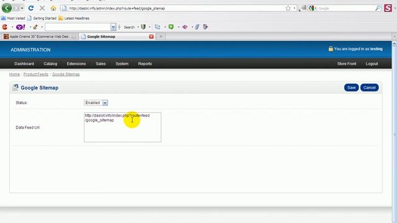Viewport: 397px width, 223px height.
Task: Select the Google Sitemap browser tab
Action: (x=117, y=37)
